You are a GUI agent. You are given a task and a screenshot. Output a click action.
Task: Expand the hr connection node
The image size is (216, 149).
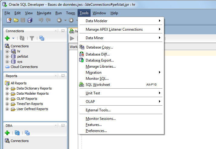point(7,51)
